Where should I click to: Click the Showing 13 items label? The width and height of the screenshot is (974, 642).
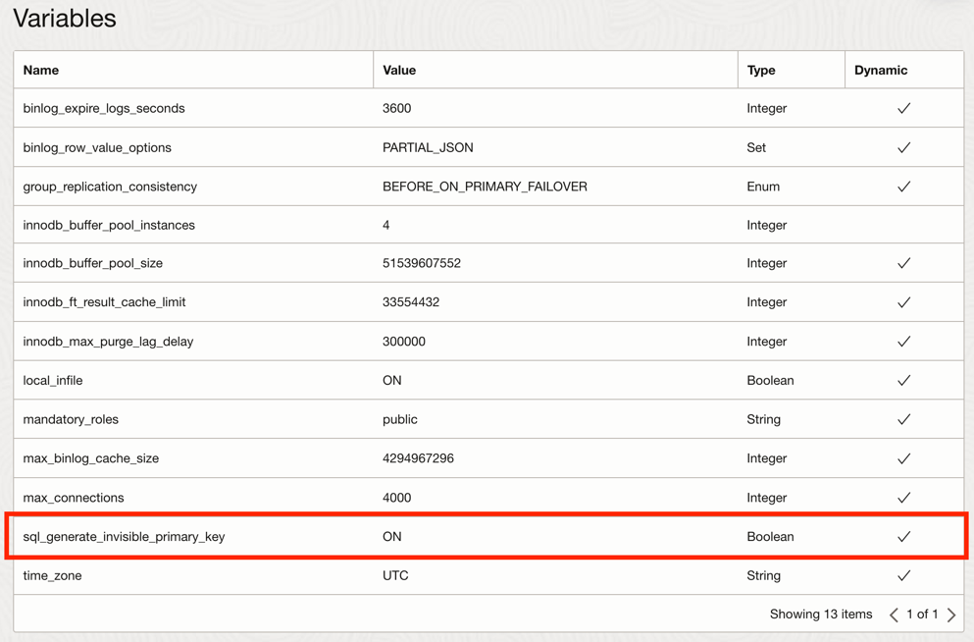click(x=820, y=615)
